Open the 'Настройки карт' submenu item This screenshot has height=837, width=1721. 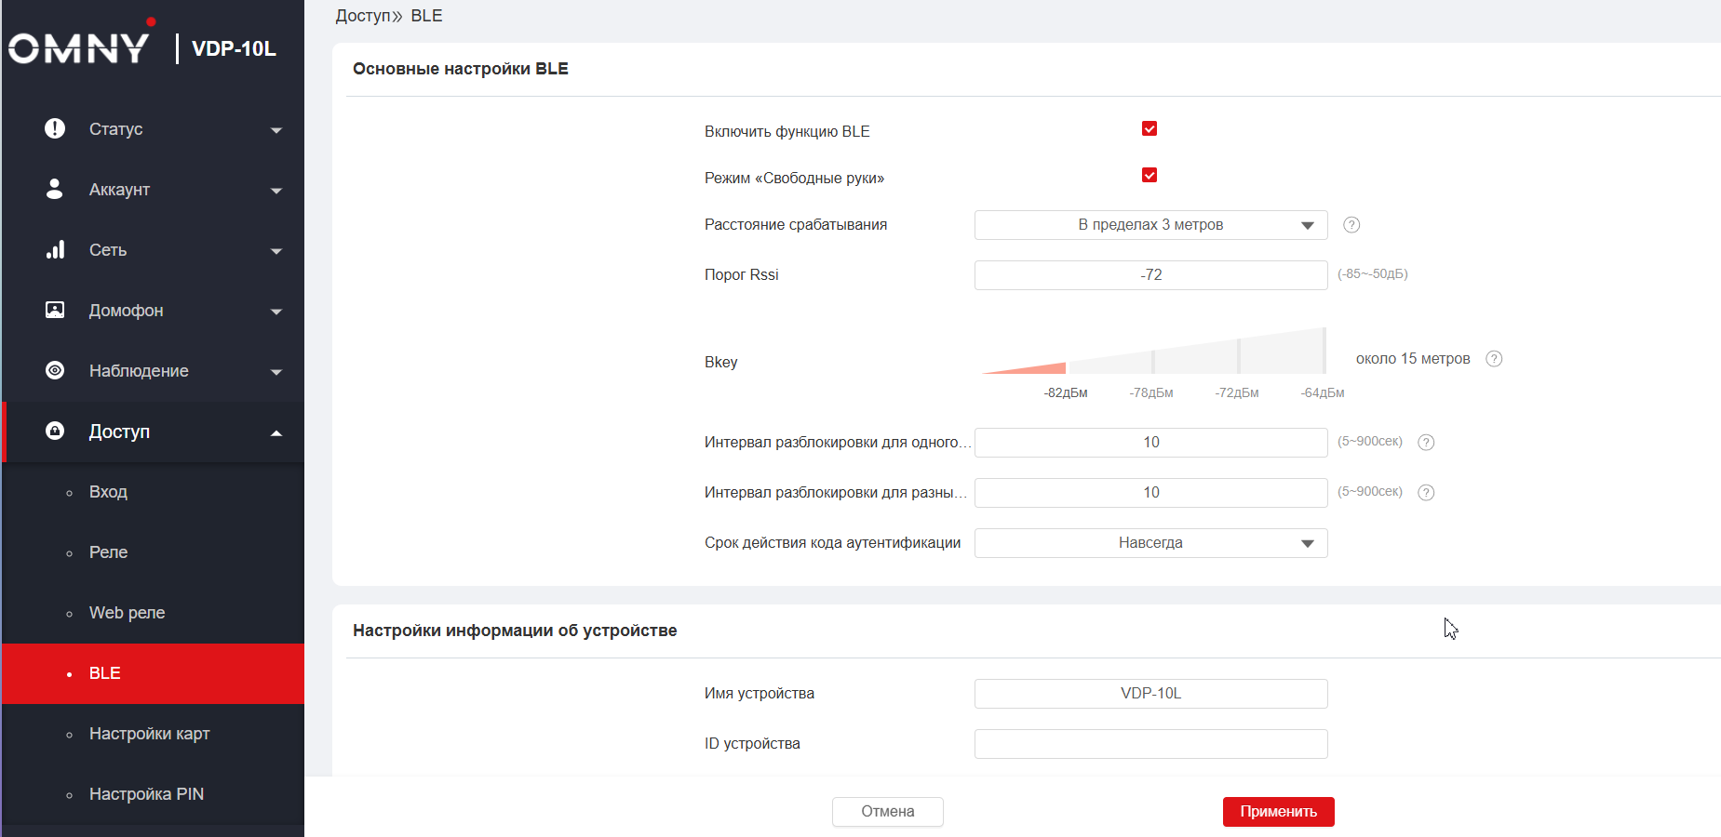point(149,734)
